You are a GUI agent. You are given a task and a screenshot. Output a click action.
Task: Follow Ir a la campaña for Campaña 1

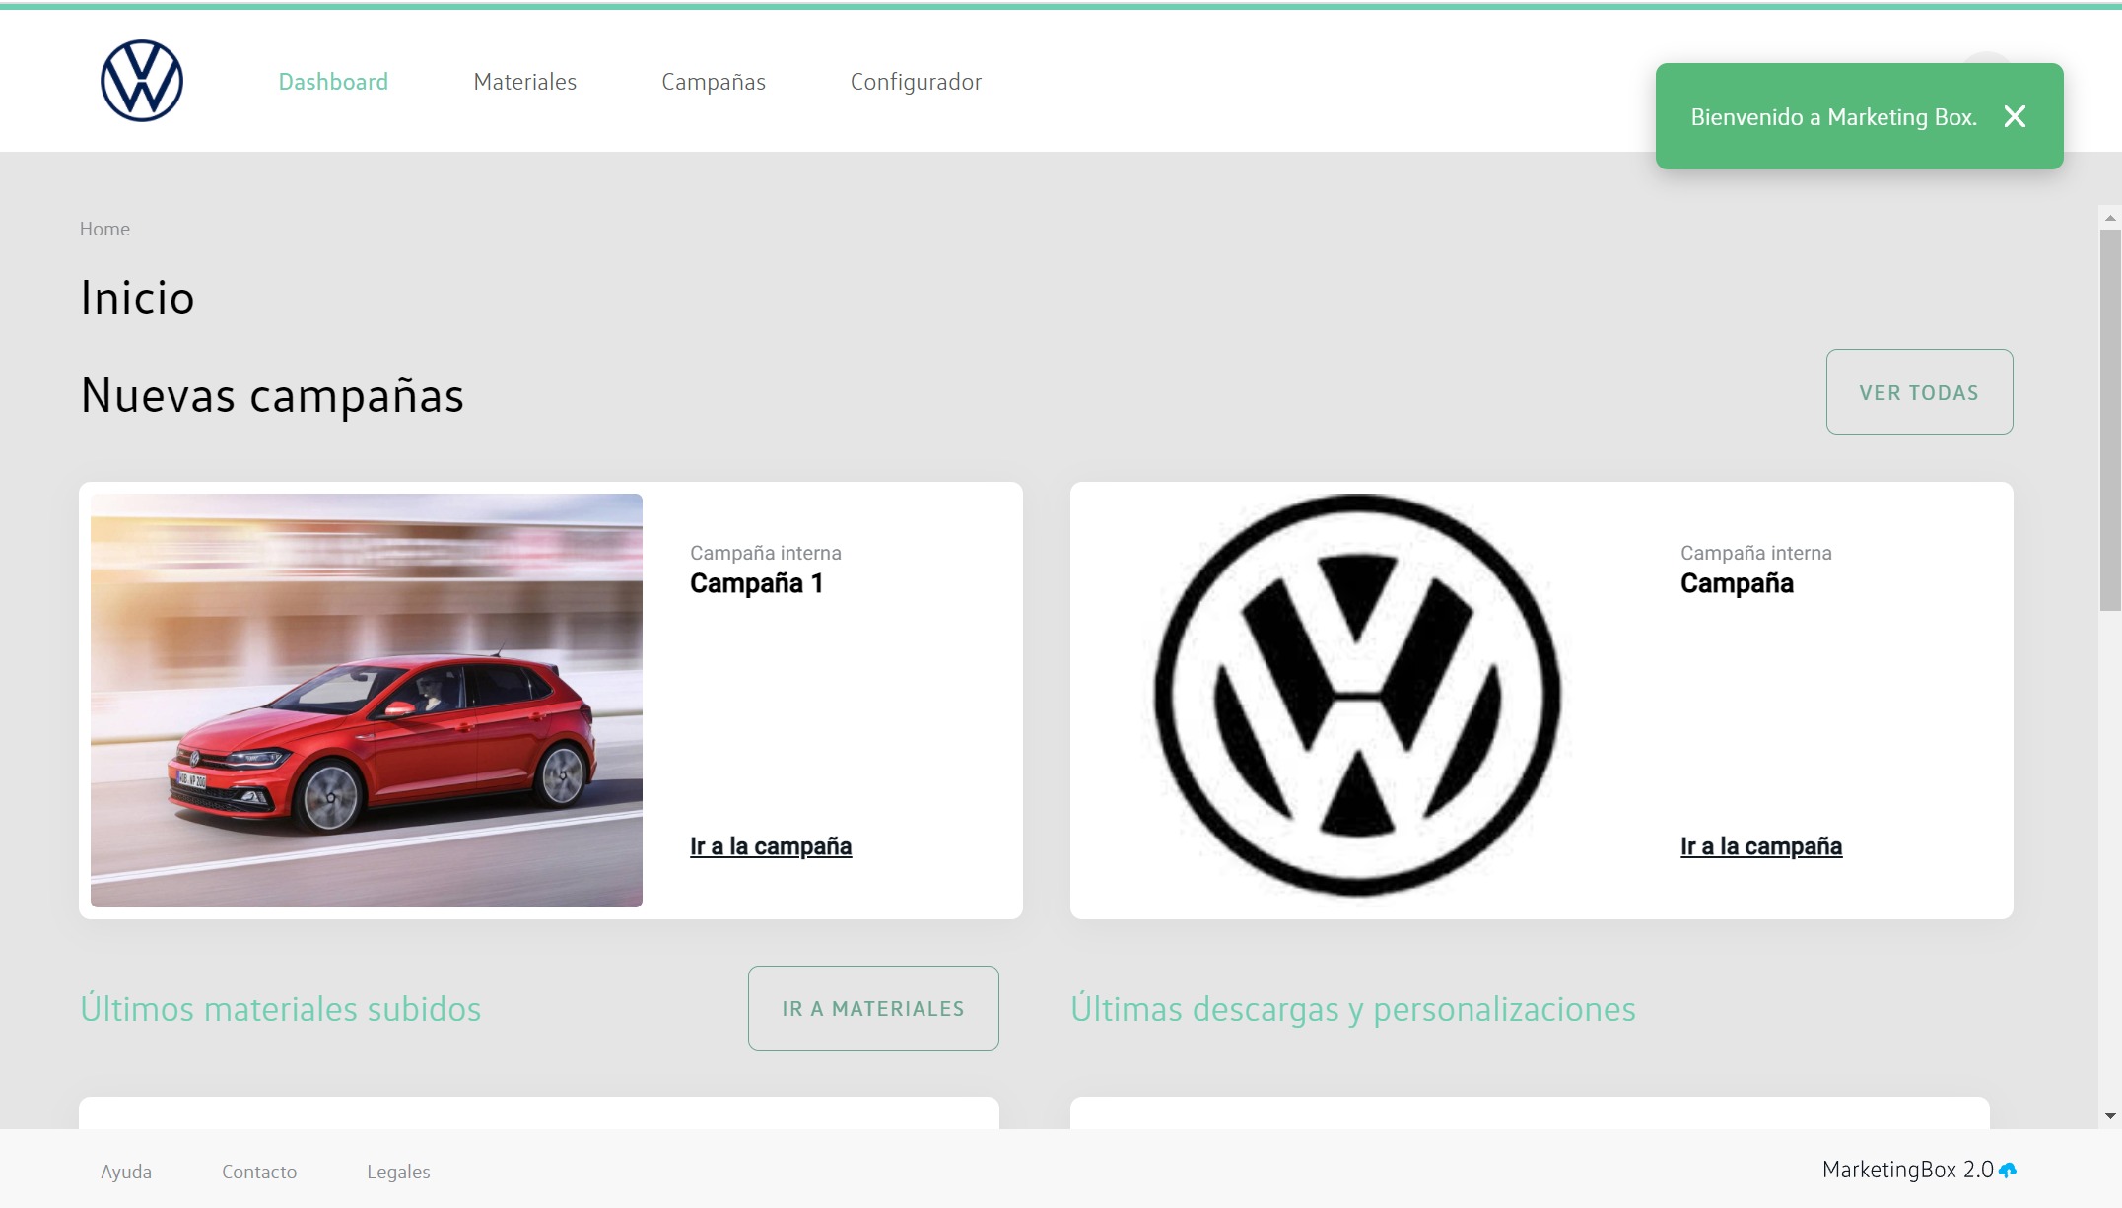click(x=770, y=846)
